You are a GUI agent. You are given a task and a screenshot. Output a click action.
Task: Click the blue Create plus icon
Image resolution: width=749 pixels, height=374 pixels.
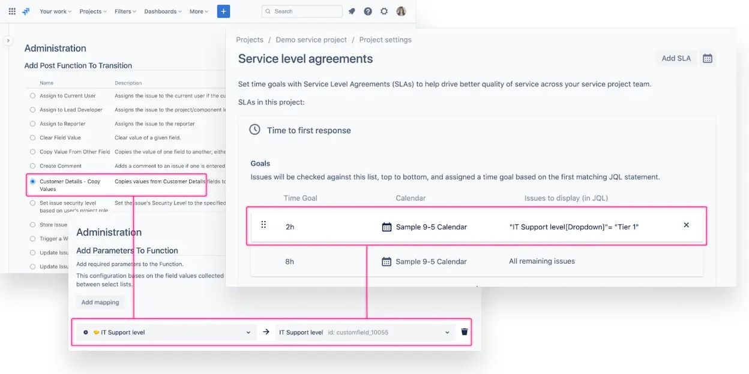223,11
